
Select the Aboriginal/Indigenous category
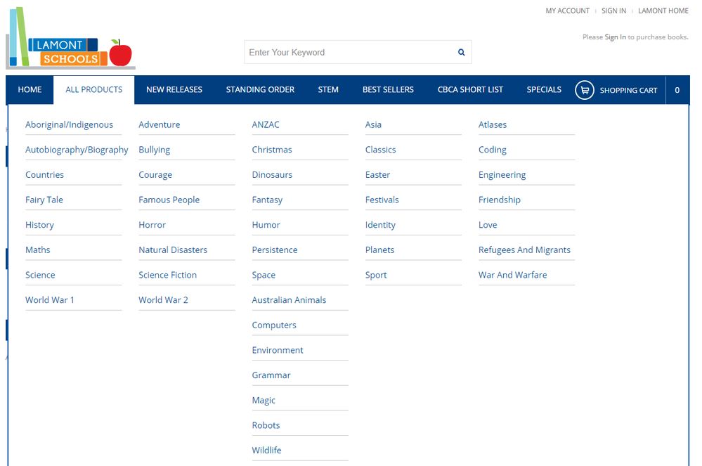tap(69, 124)
